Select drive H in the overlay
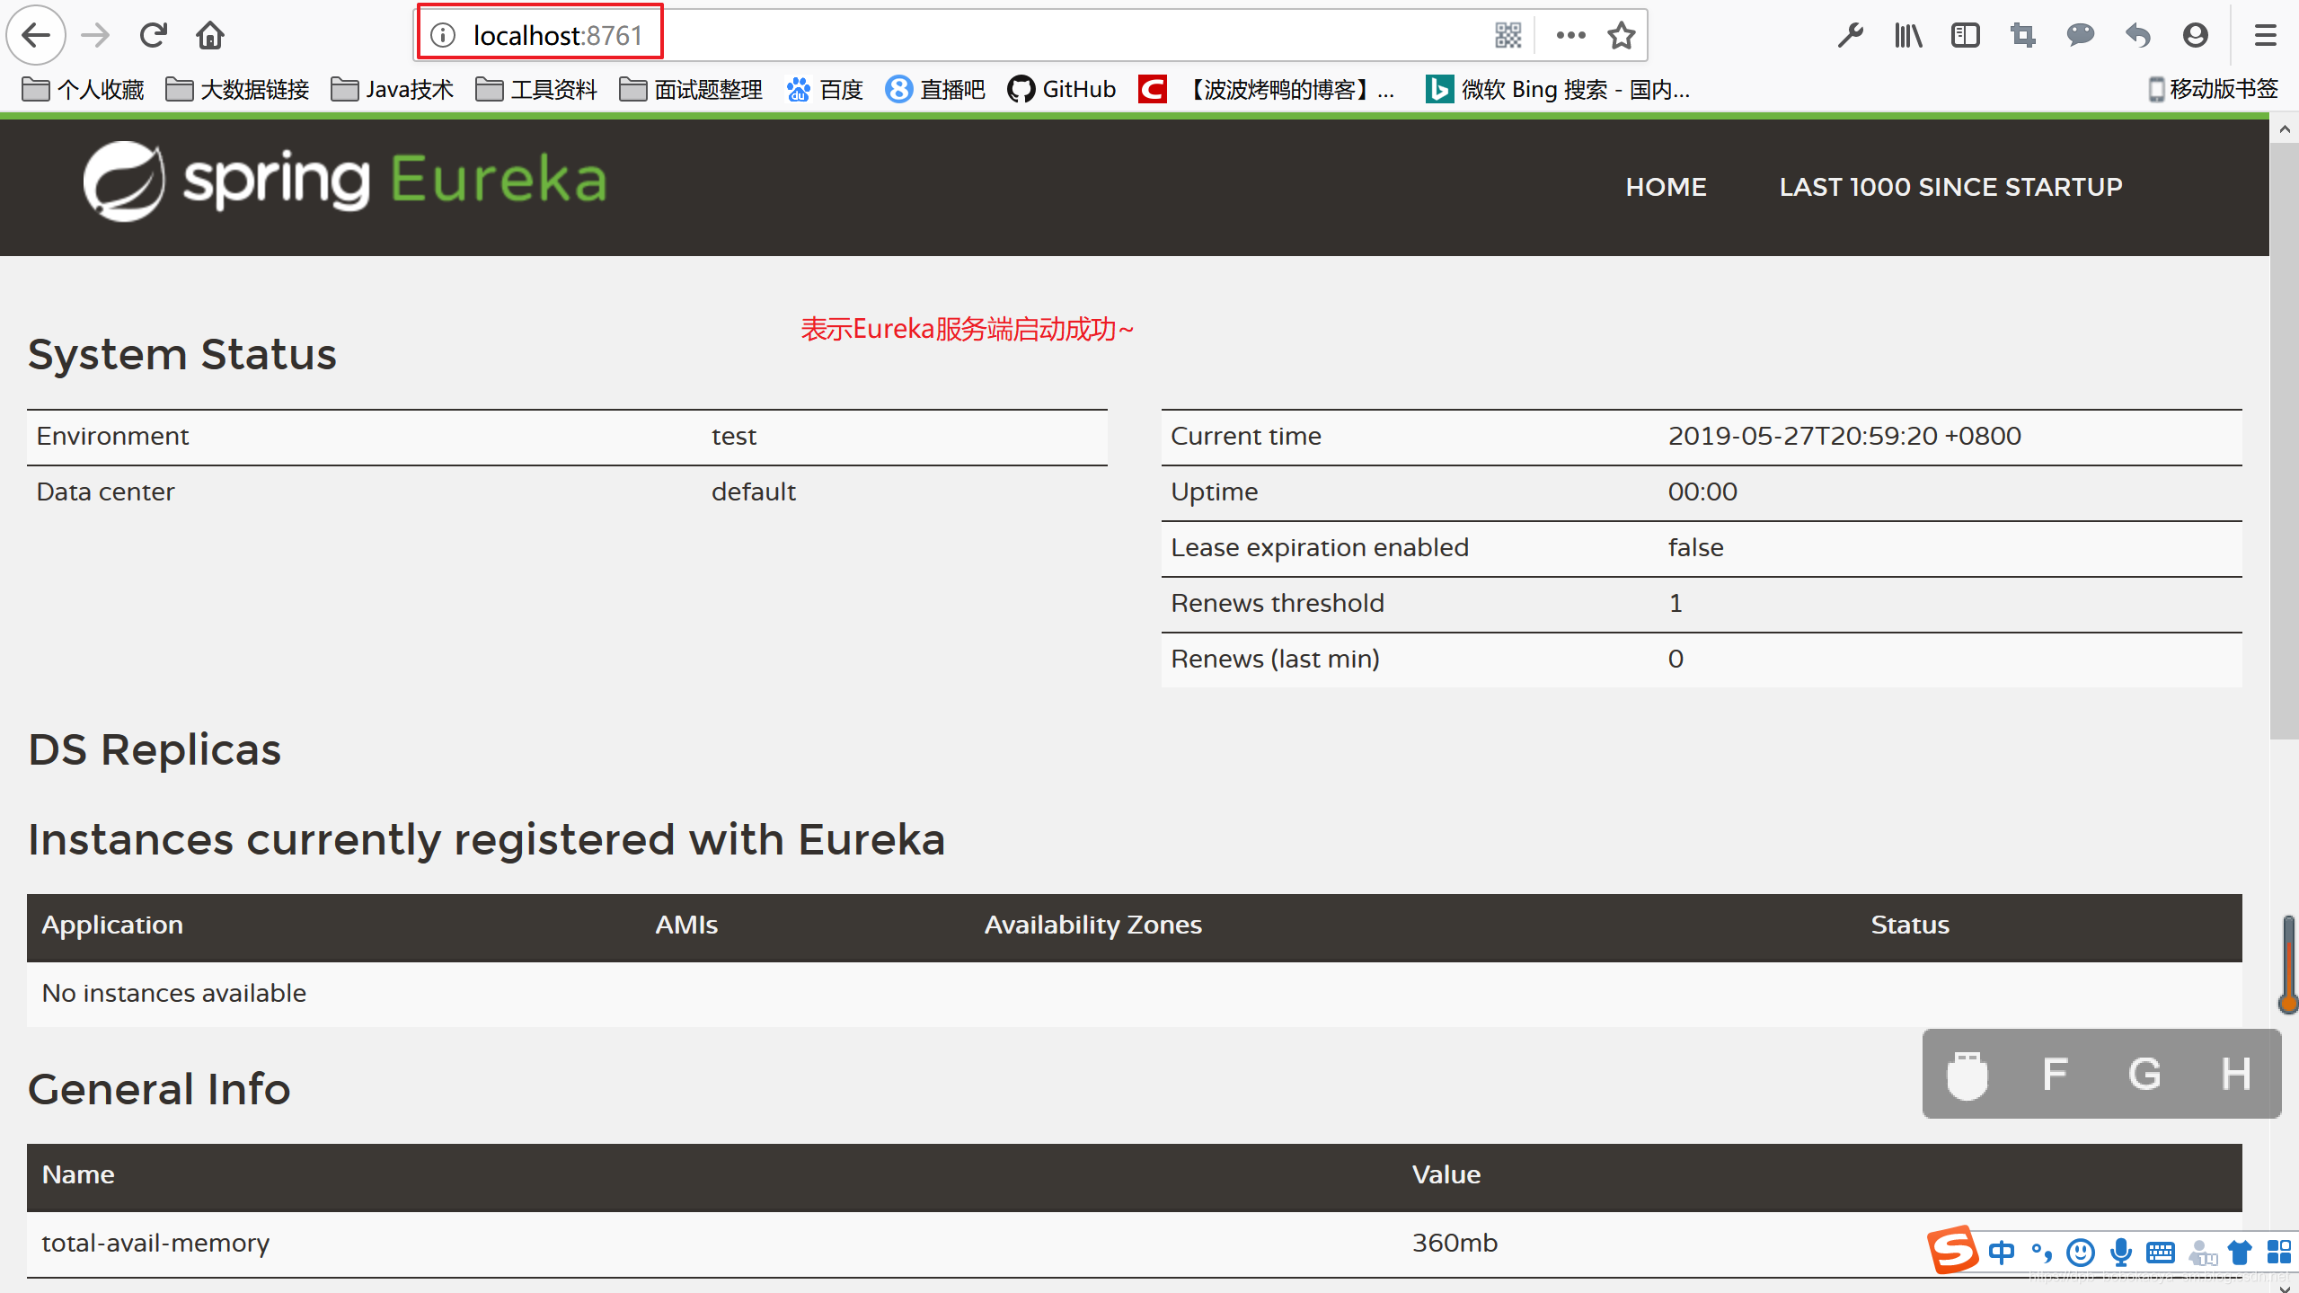The height and width of the screenshot is (1293, 2299). pyautogui.click(x=2236, y=1074)
